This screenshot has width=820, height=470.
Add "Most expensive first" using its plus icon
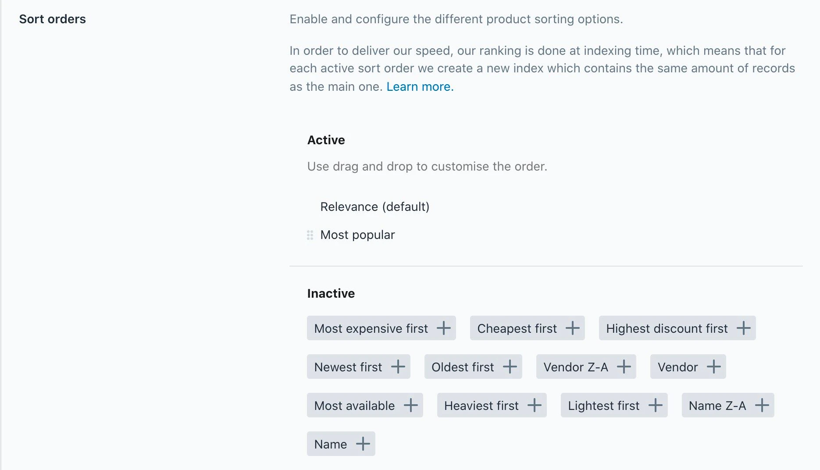pos(445,328)
